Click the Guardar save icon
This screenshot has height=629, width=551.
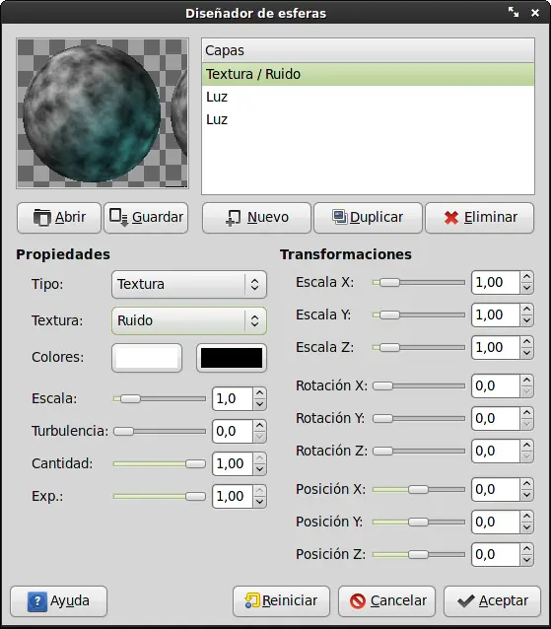[x=118, y=218]
